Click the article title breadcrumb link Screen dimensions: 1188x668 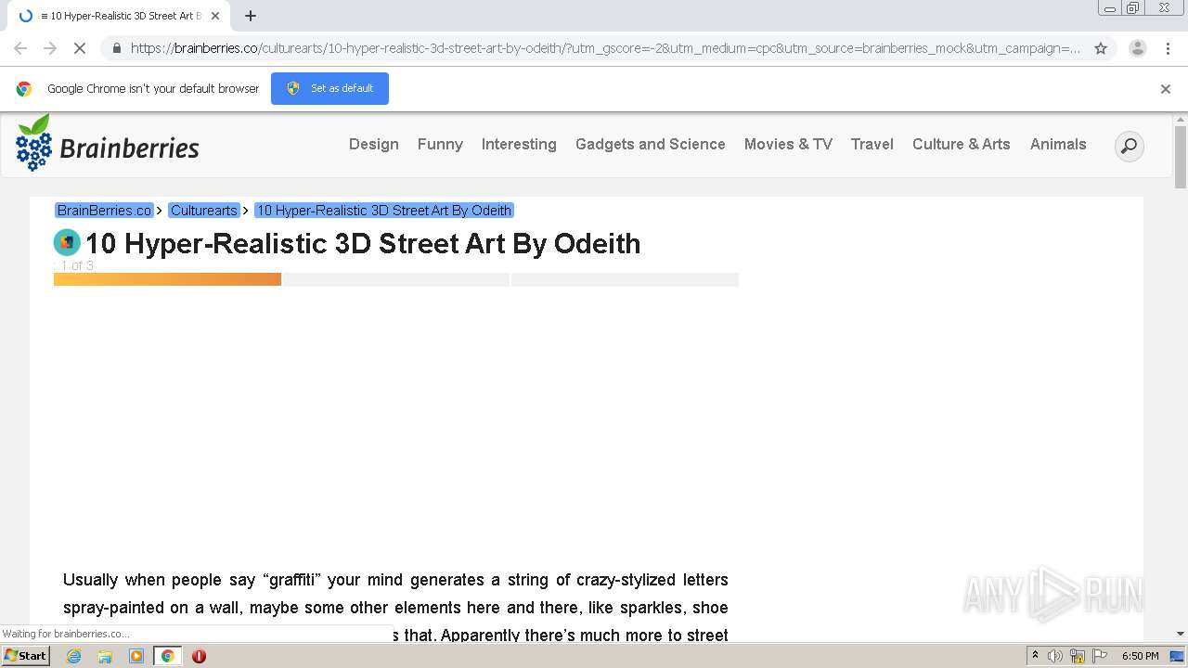tap(384, 211)
